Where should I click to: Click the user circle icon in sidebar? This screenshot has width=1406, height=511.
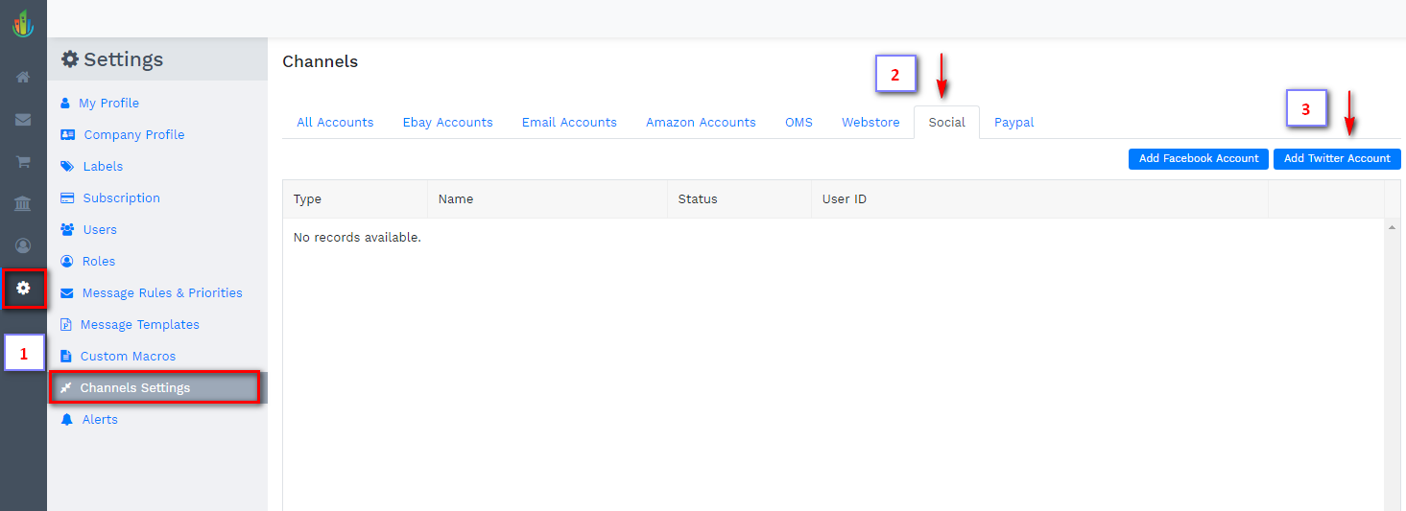pos(23,245)
